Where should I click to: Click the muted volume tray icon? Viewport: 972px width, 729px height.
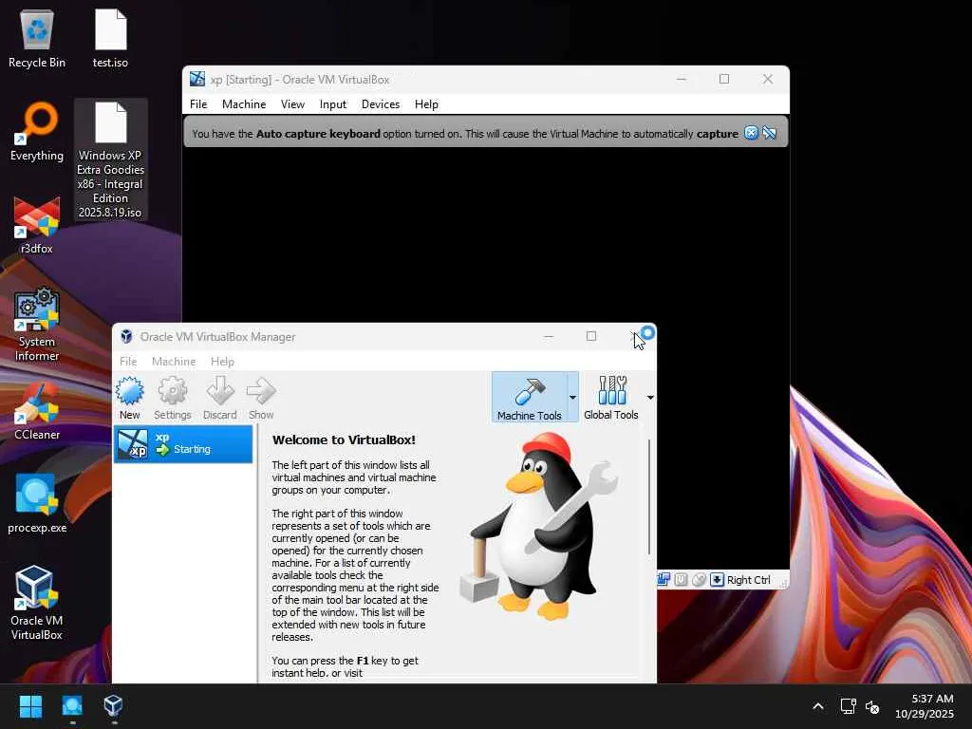click(x=872, y=706)
